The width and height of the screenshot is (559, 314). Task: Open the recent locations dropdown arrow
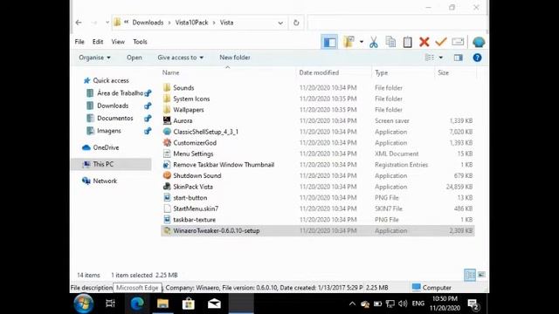point(107,23)
